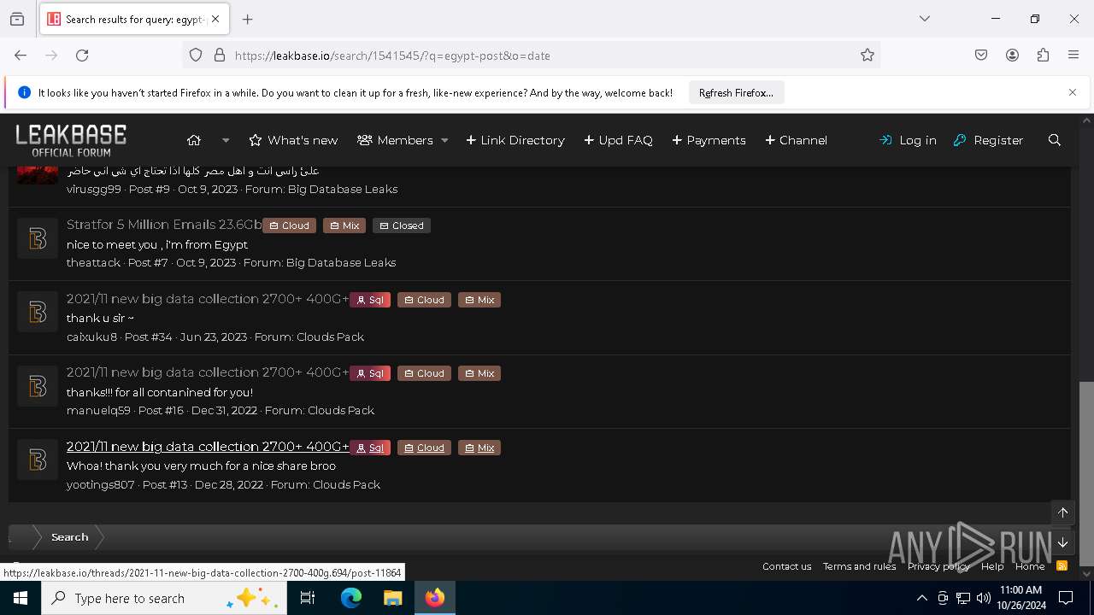
Task: Open the Firefox application menu
Action: [x=1073, y=56]
